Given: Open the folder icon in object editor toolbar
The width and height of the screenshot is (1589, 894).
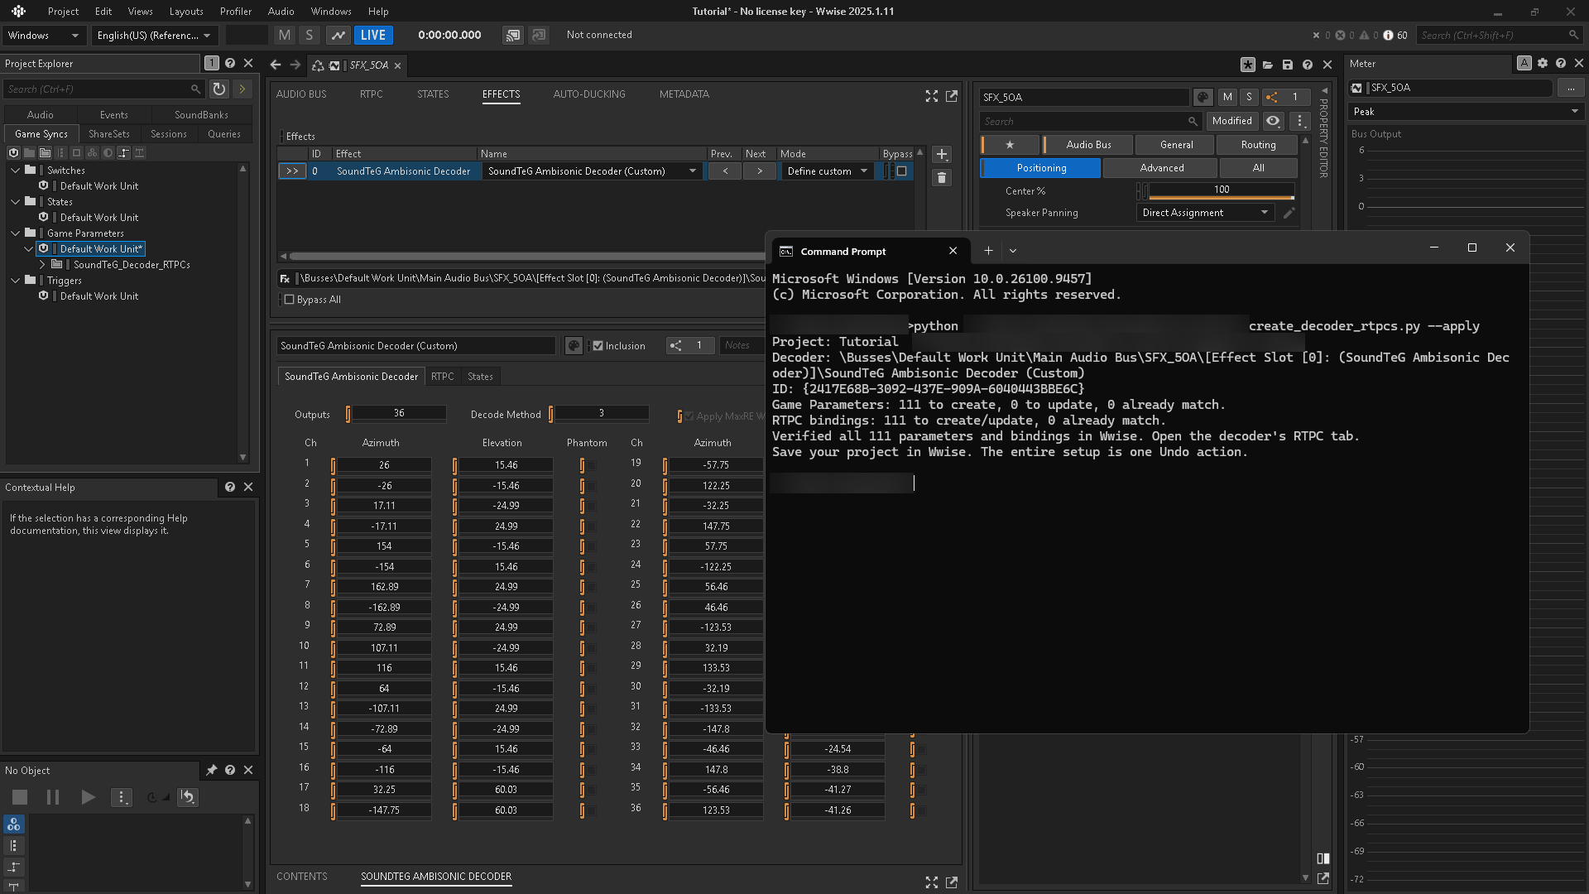Looking at the screenshot, I should (1268, 65).
